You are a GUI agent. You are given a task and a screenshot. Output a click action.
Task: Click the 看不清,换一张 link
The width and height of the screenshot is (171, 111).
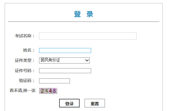coord(23,91)
